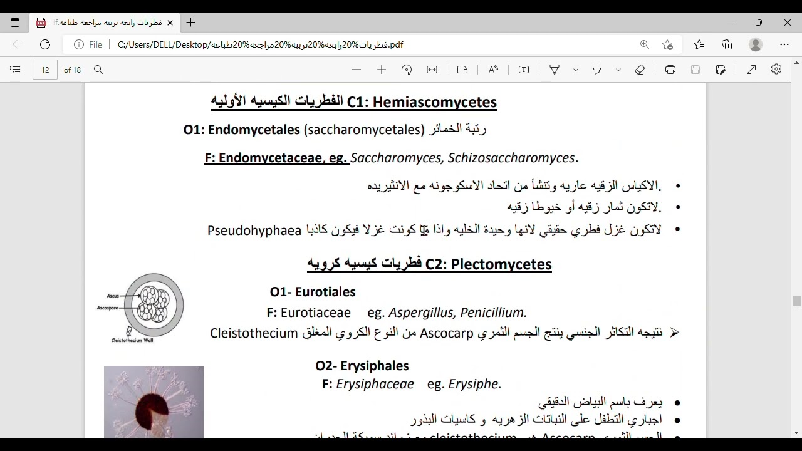The width and height of the screenshot is (802, 451).
Task: Click scrollbar down arrow
Action: [x=796, y=433]
